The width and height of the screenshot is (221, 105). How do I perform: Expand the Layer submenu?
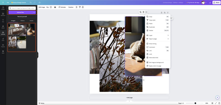click(x=158, y=35)
